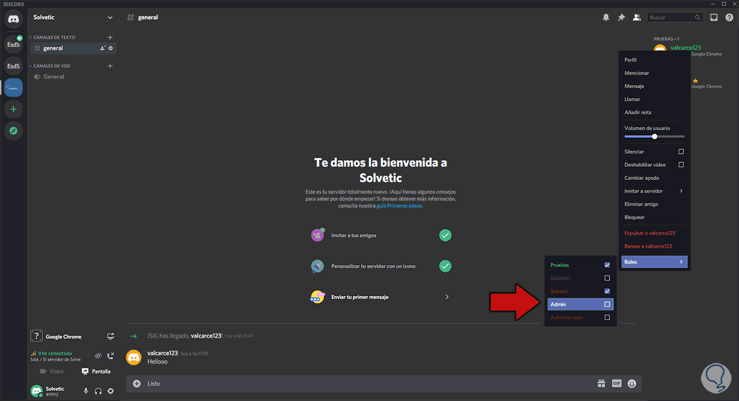Image resolution: width=739 pixels, height=401 pixels.
Task: Attach a file with plus icon
Action: [137, 383]
